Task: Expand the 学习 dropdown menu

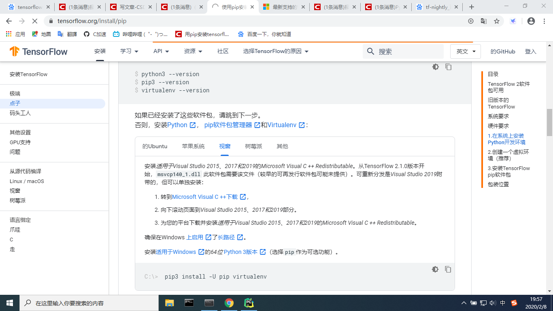Action: pos(129,51)
